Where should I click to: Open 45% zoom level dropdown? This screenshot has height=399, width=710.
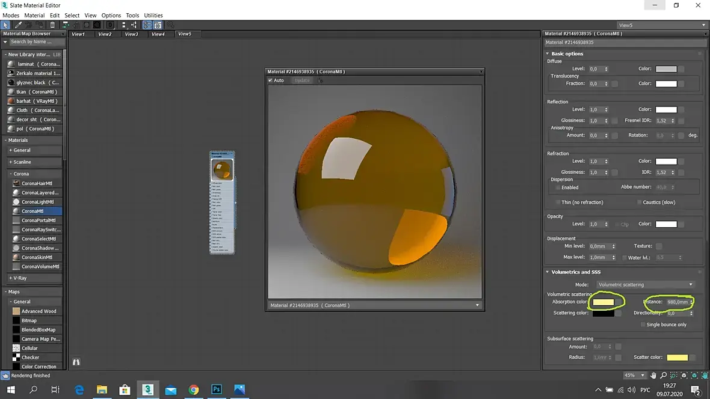click(x=634, y=376)
